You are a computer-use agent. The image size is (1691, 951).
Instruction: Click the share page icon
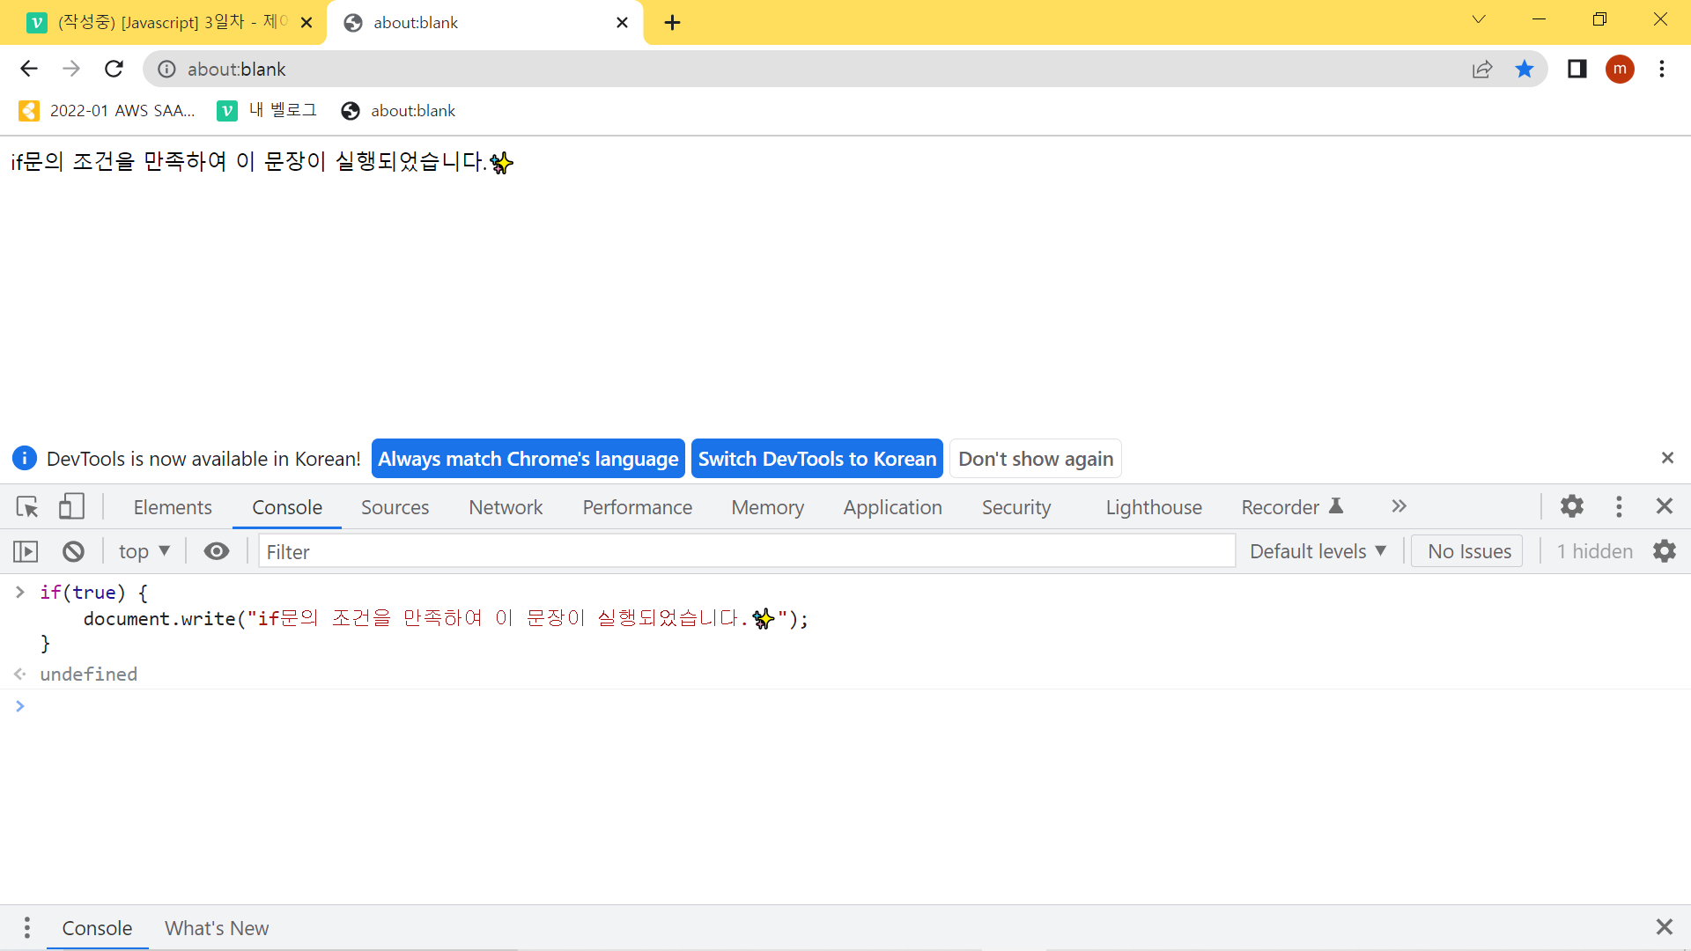(x=1482, y=70)
